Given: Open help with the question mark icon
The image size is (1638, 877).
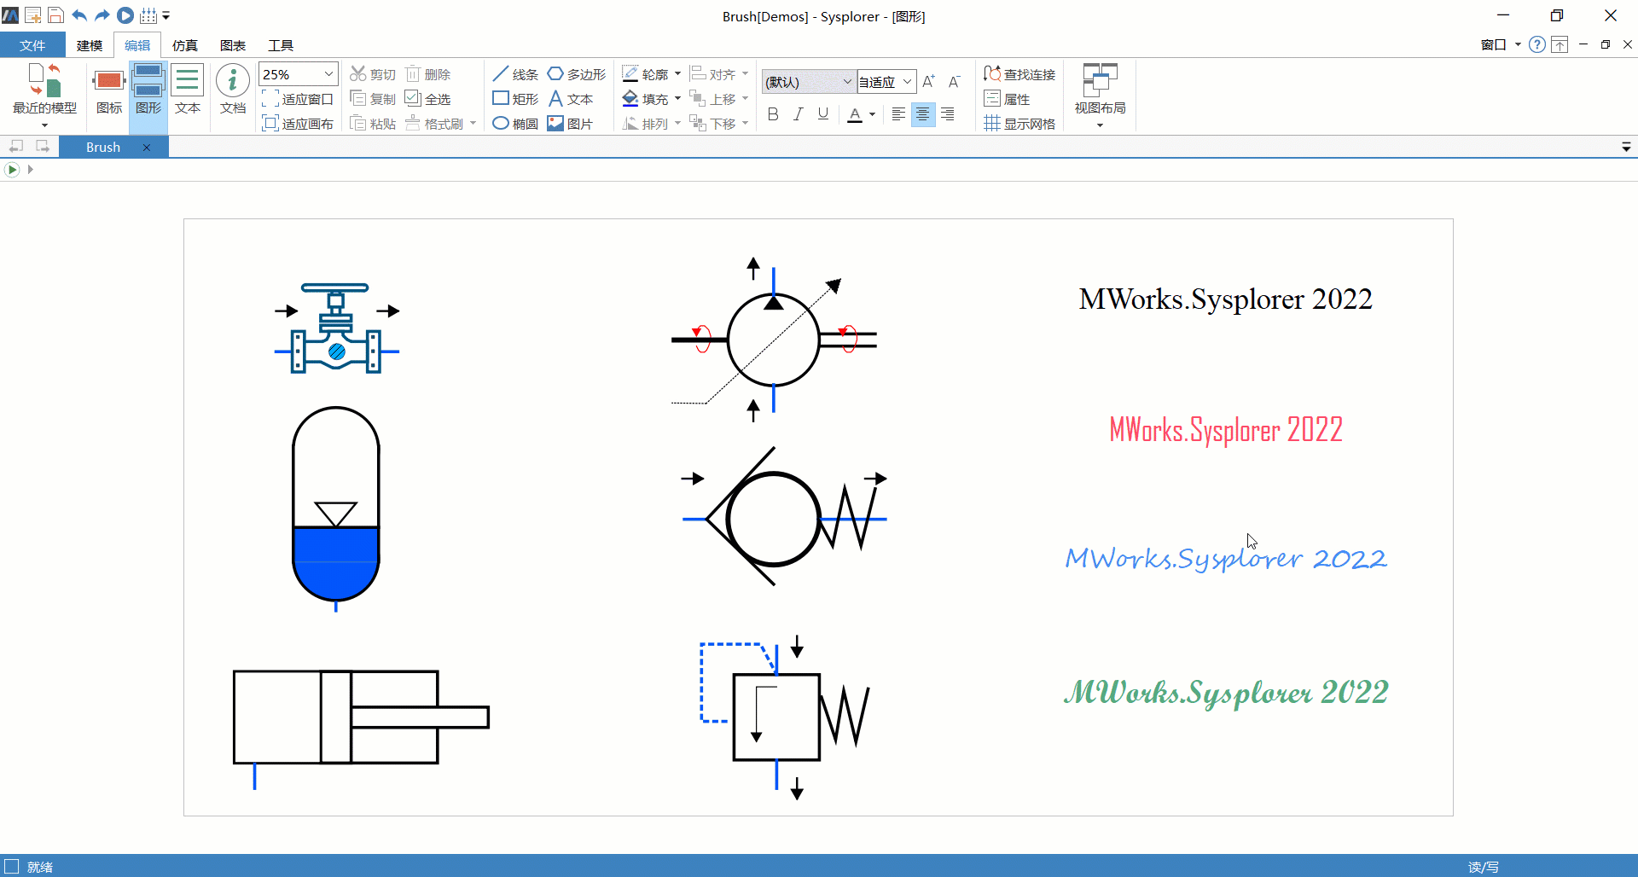Looking at the screenshot, I should tap(1537, 45).
